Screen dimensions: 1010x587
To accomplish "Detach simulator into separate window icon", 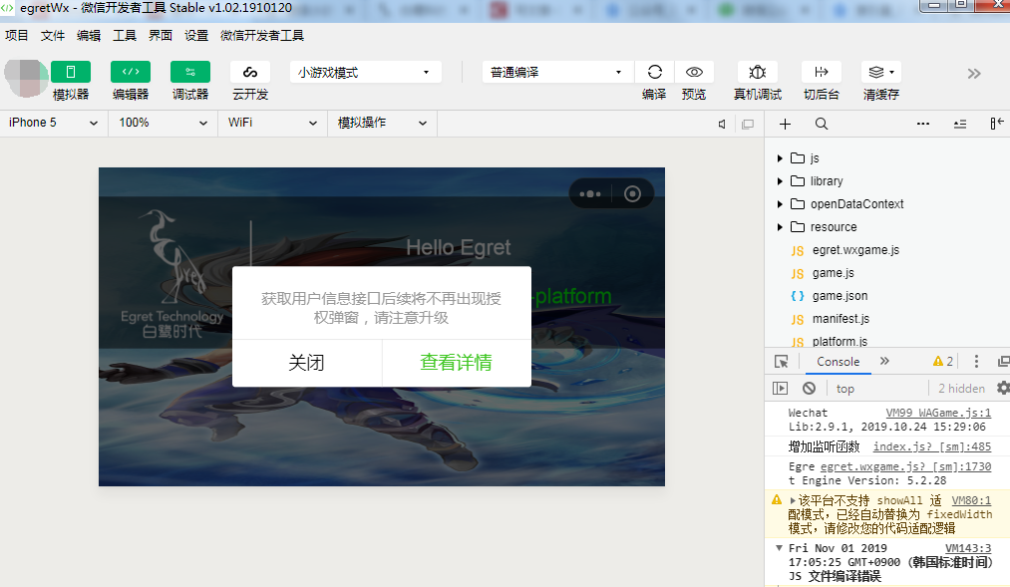I will click(x=747, y=125).
